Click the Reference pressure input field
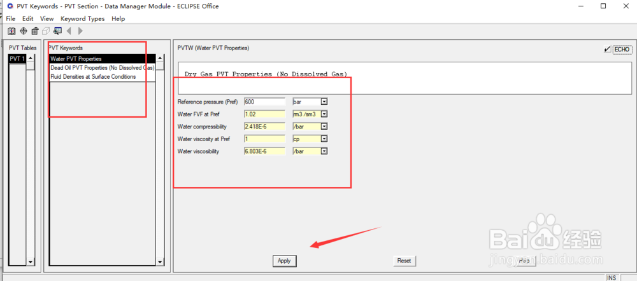 point(265,102)
